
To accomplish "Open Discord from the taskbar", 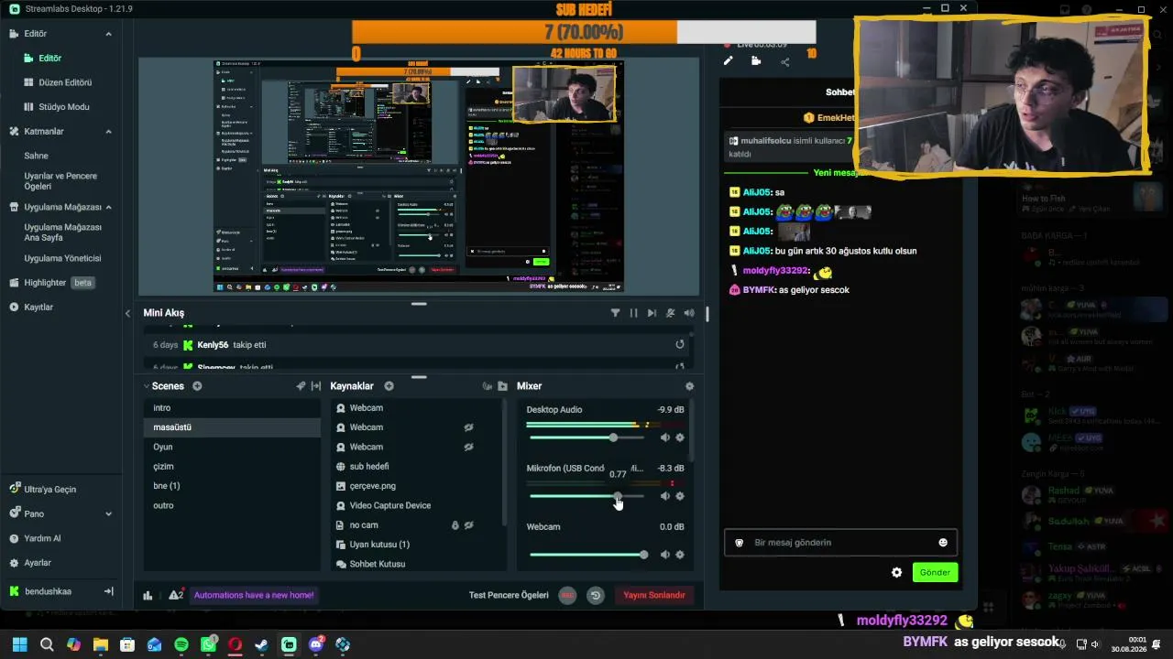I will tap(316, 644).
